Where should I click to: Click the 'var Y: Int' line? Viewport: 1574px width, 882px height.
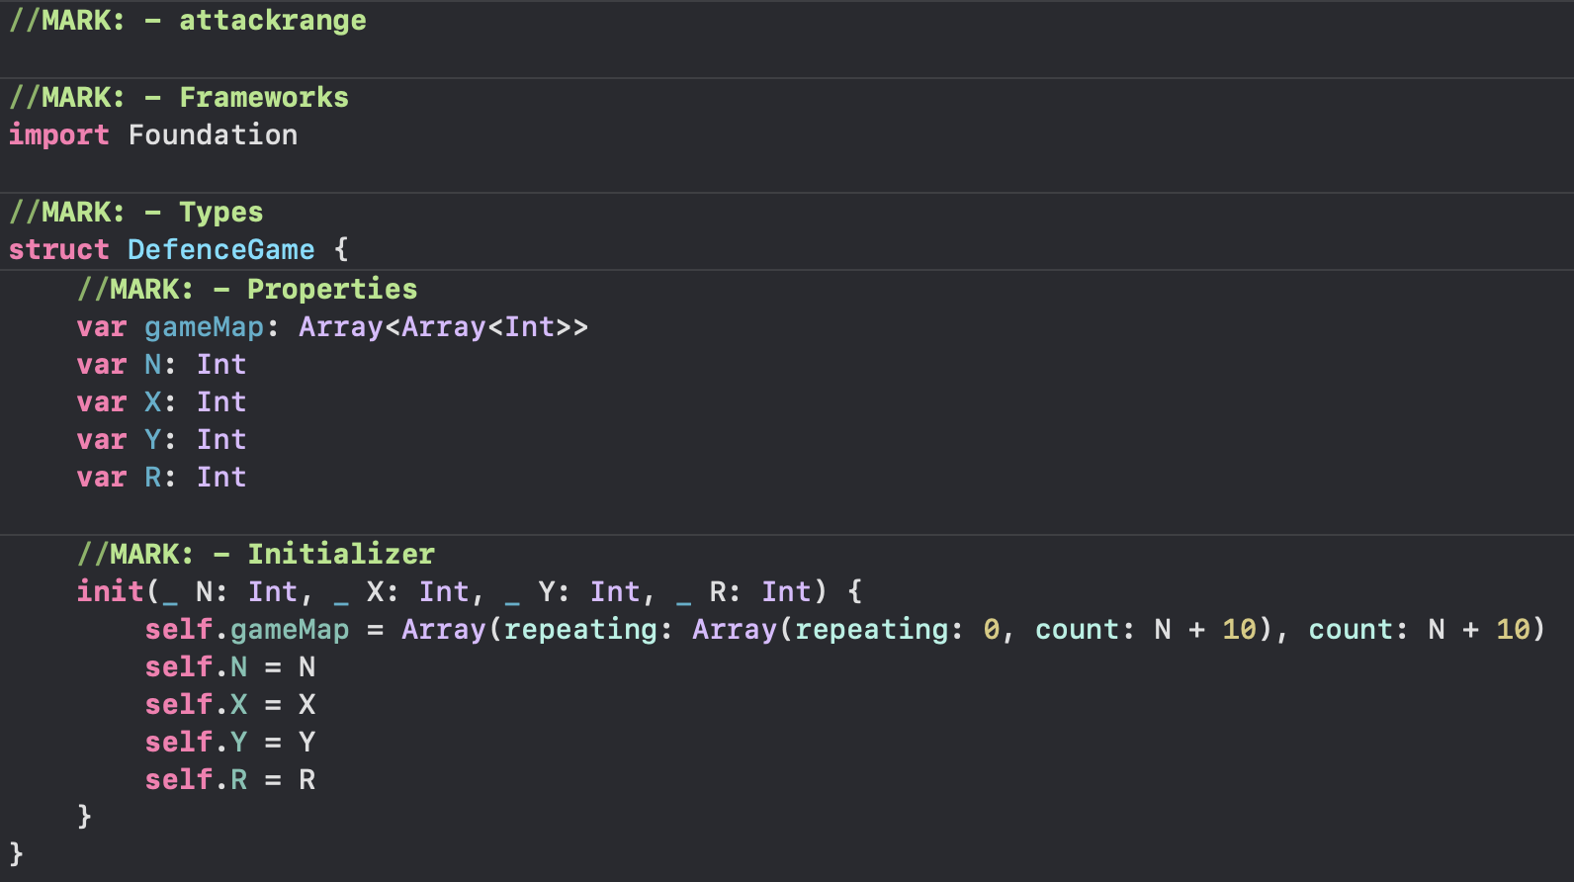pyautogui.click(x=162, y=440)
